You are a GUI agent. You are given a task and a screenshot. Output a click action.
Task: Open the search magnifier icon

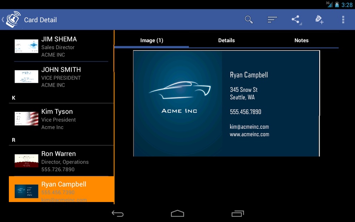click(x=249, y=20)
